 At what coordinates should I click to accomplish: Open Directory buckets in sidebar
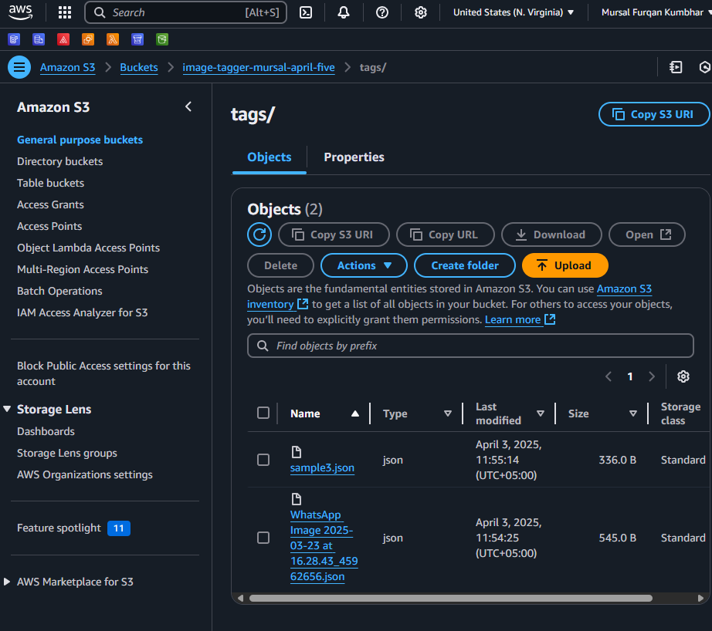pos(60,161)
